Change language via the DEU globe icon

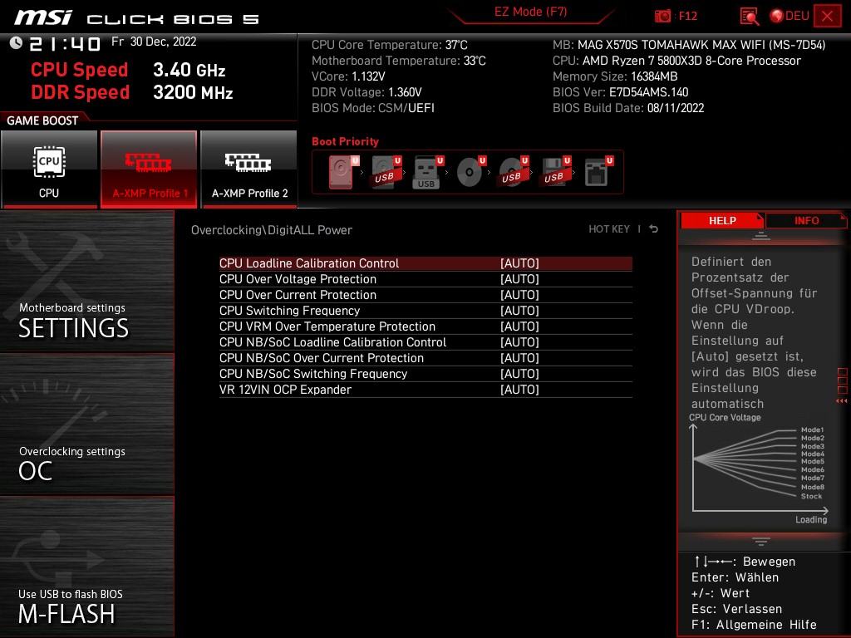(x=790, y=16)
